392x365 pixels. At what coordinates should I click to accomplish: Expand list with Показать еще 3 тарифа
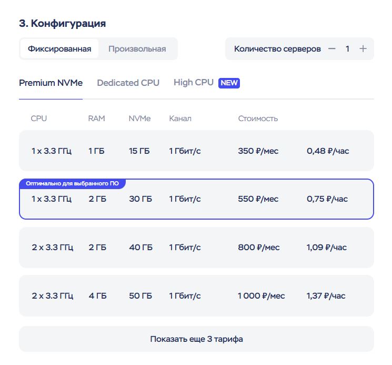(196, 339)
